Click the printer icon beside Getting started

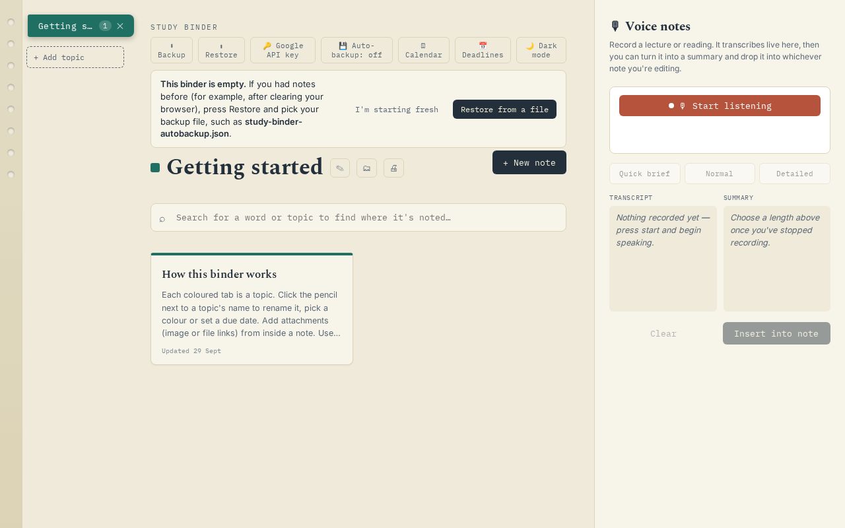393,168
